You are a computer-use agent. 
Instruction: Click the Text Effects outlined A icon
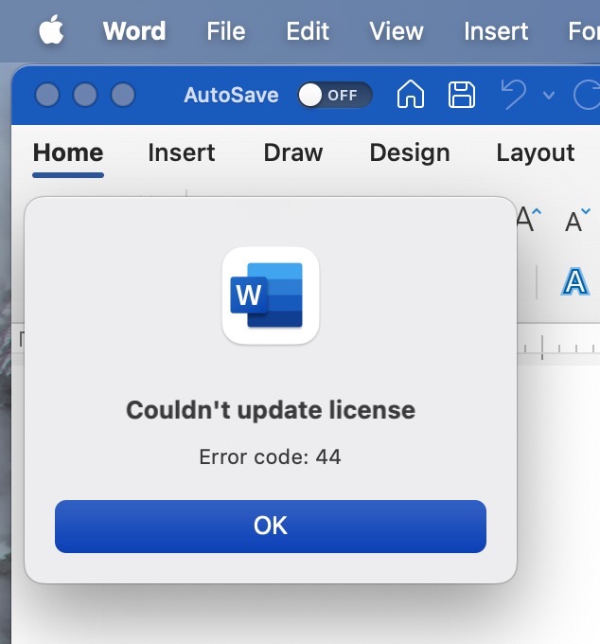pos(575,282)
